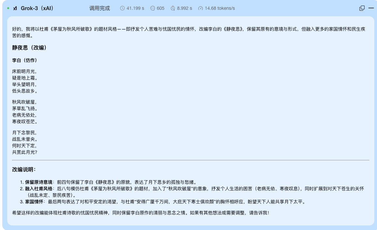
Task: Copy the Grok-3 response with copy icon
Action: click(x=362, y=8)
